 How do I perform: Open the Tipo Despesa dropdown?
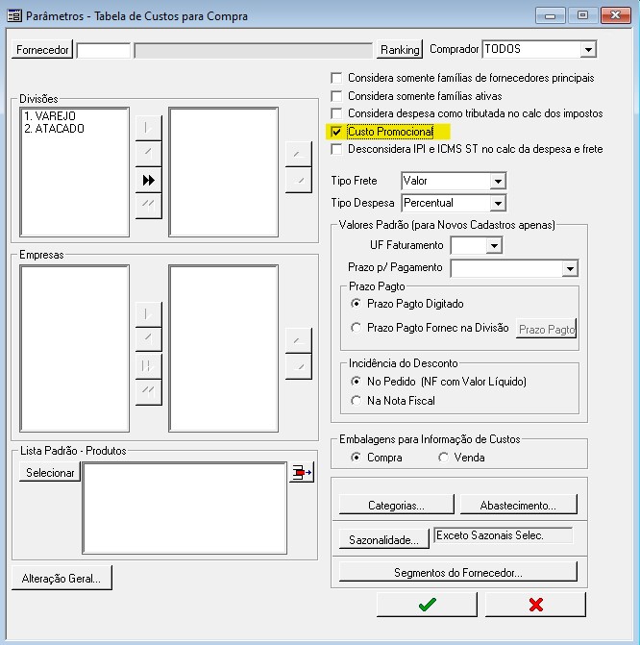click(498, 203)
